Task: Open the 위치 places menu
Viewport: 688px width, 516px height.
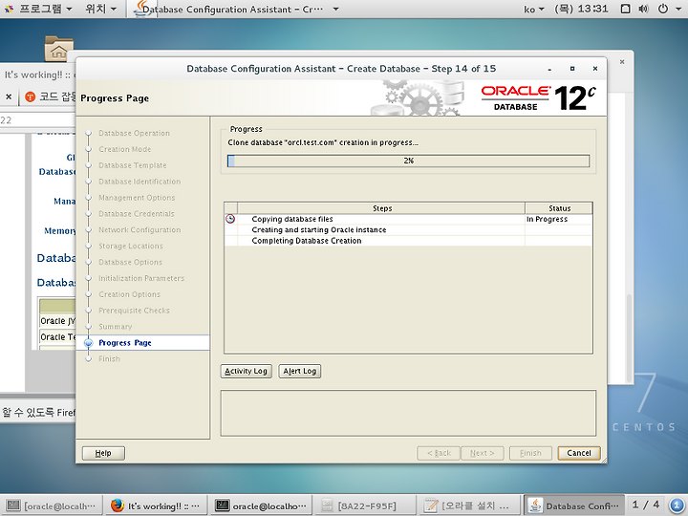Action: point(101,9)
